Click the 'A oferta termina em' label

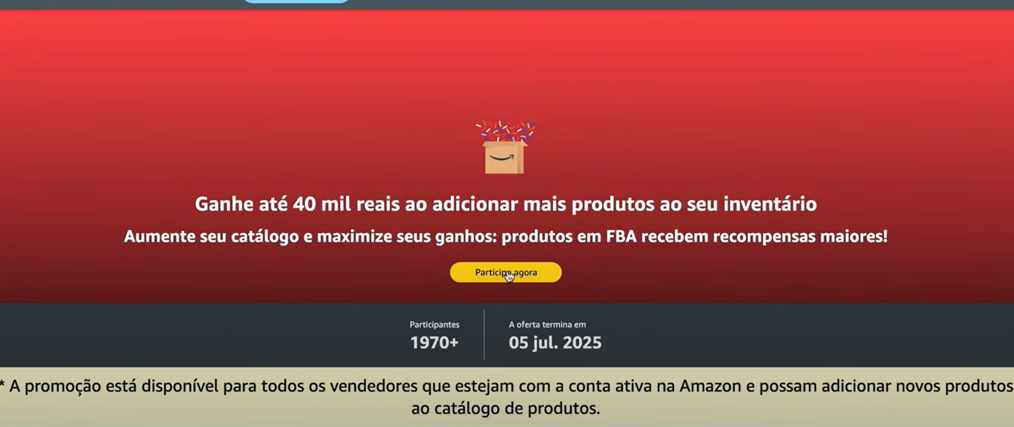[547, 325]
